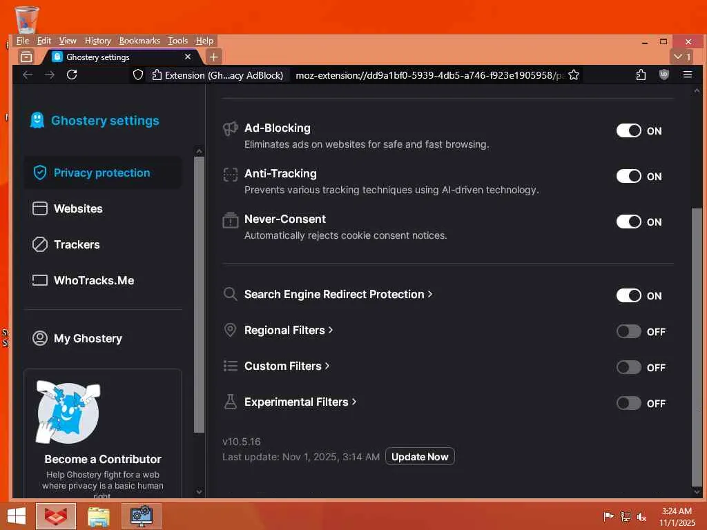The width and height of the screenshot is (707, 530).
Task: Open the Recycle Bin on desktop
Action: [26, 20]
